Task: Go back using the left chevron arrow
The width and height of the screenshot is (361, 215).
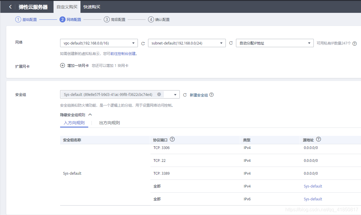Action: point(10,7)
